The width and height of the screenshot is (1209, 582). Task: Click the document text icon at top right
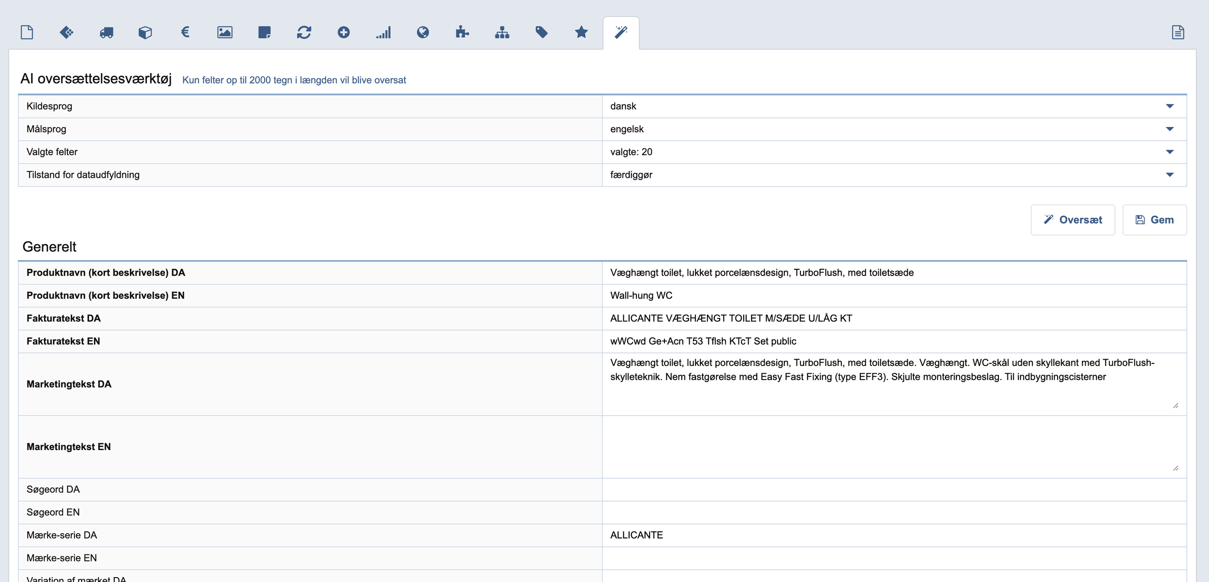tap(1178, 32)
